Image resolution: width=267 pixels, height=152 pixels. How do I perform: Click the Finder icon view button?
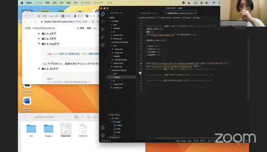(x=77, y=117)
